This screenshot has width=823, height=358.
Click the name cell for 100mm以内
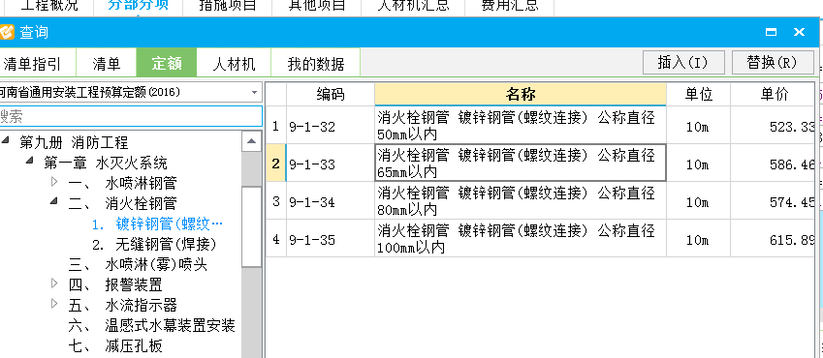[x=521, y=239]
